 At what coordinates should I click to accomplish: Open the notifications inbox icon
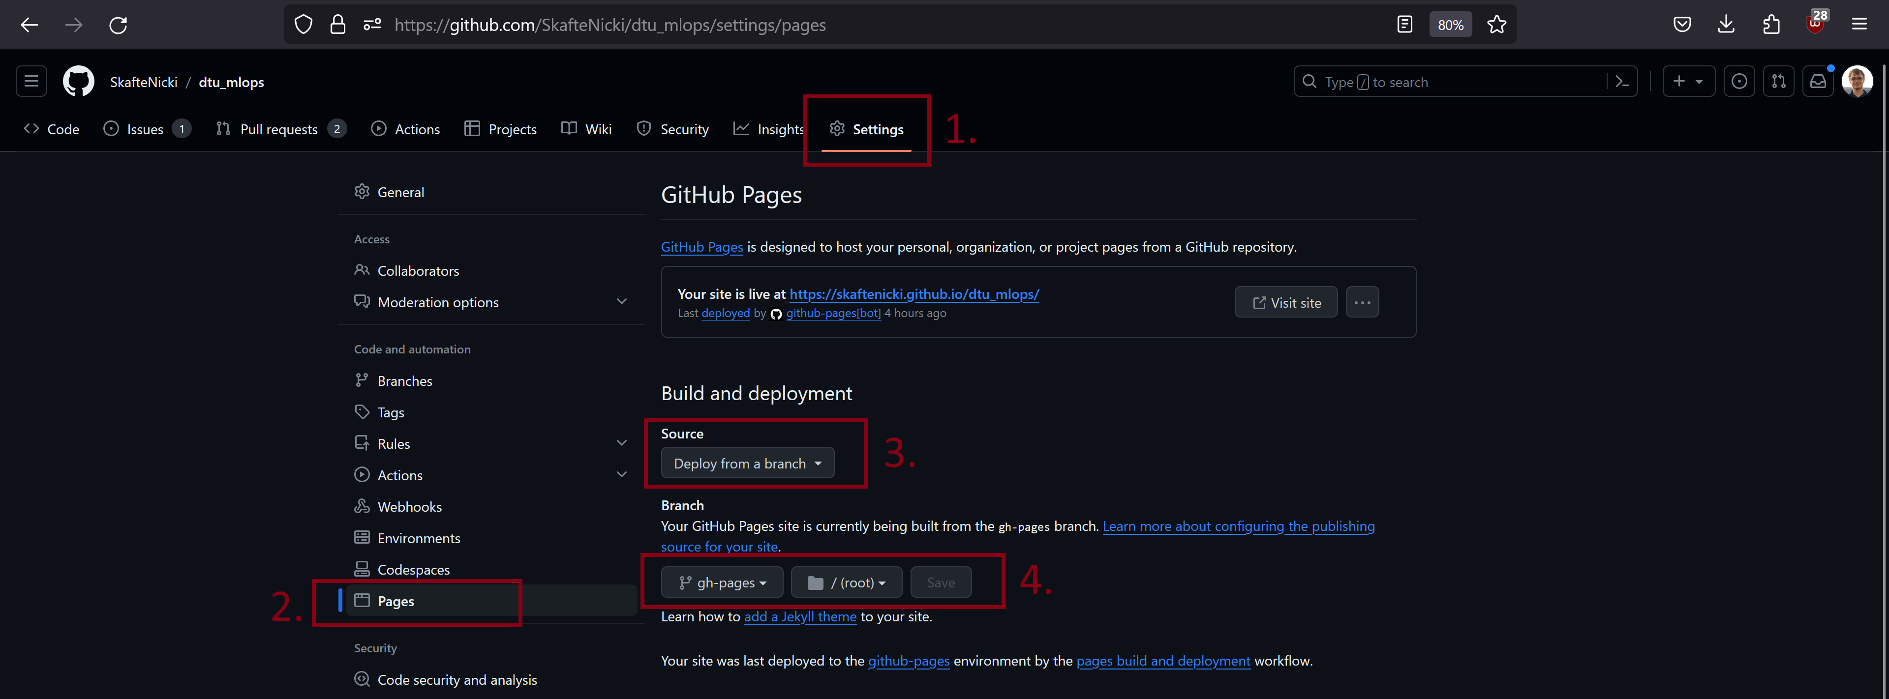pos(1818,82)
